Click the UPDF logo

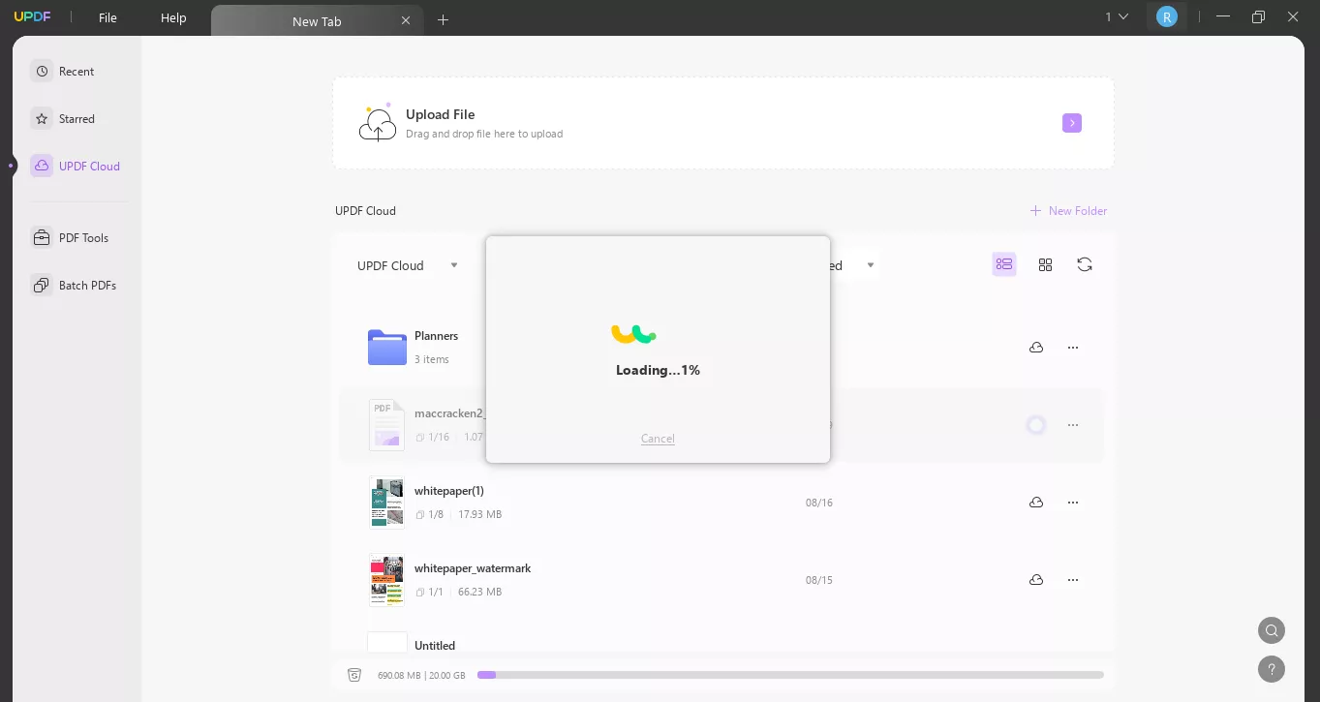click(31, 17)
